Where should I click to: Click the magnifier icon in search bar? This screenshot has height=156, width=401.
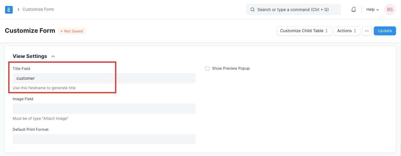pos(252,9)
